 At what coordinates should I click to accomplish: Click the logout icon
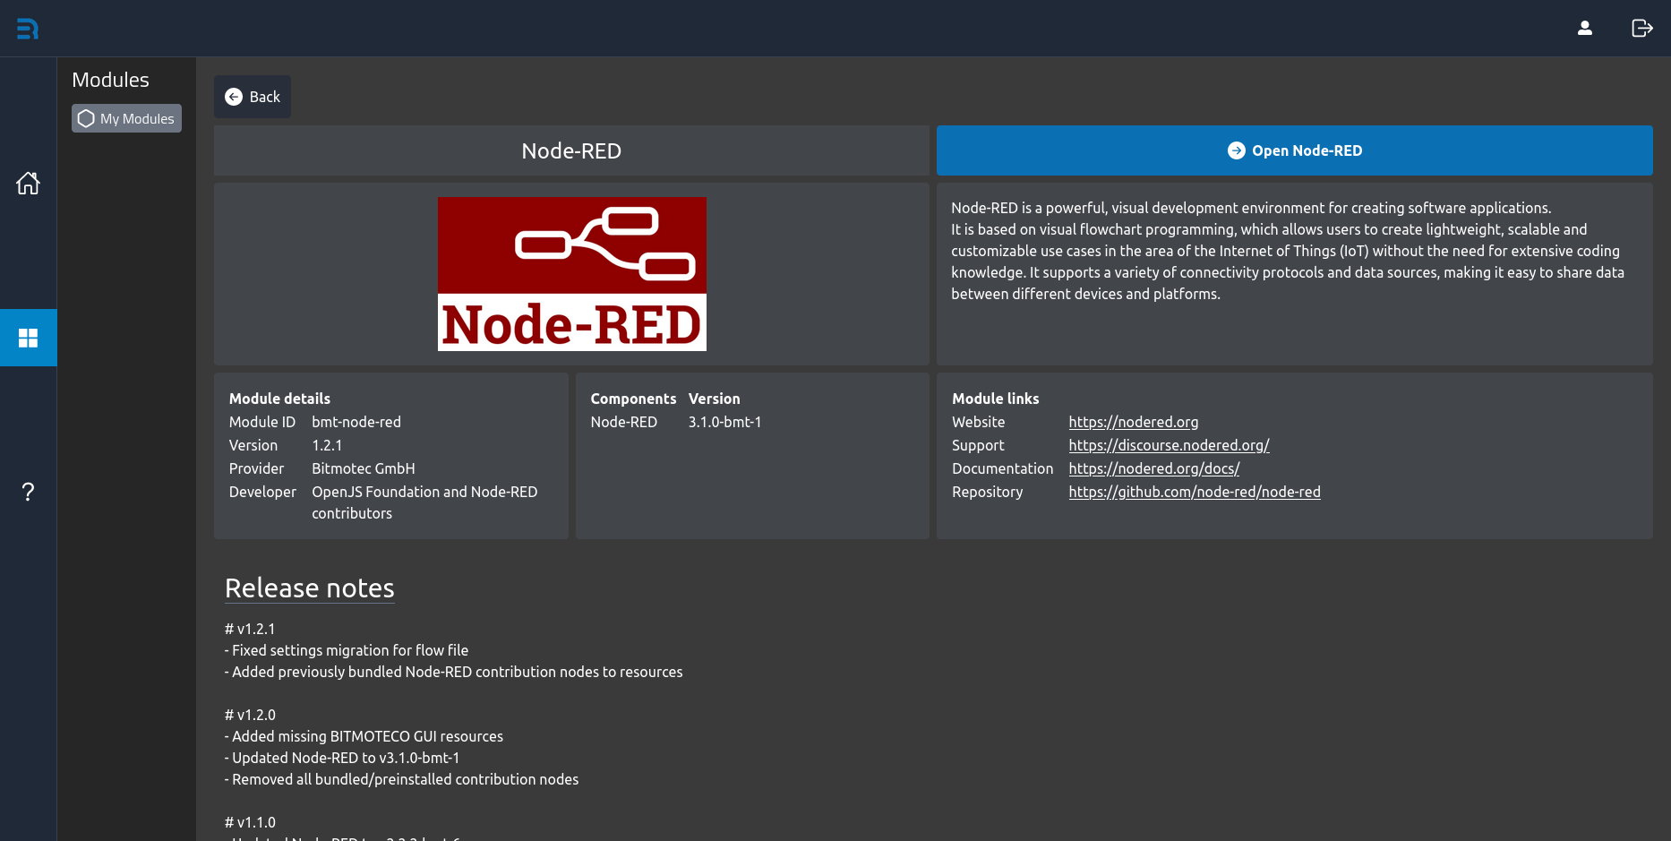tap(1642, 29)
